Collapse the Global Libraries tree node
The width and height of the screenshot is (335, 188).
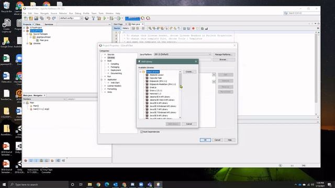coord(140,72)
